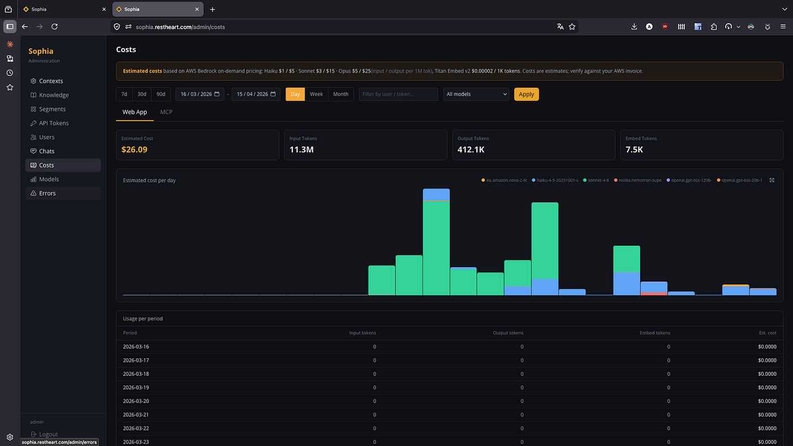The width and height of the screenshot is (793, 446).
Task: Close the active Sophia tab
Action: pyautogui.click(x=197, y=10)
